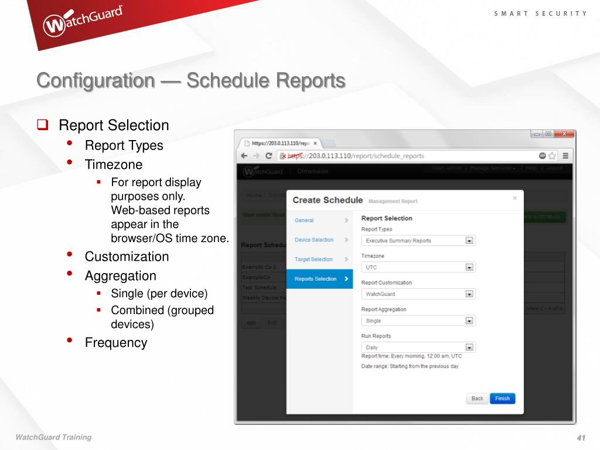The height and width of the screenshot is (450, 600).
Task: Open a new browser tab
Action: (x=329, y=144)
